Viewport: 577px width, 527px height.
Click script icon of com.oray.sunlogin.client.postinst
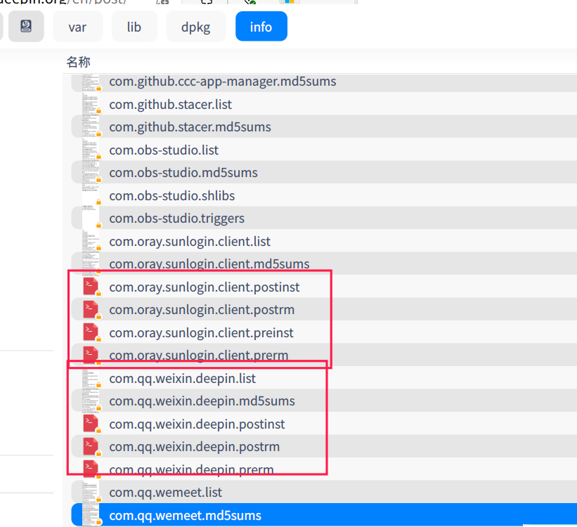tap(91, 287)
